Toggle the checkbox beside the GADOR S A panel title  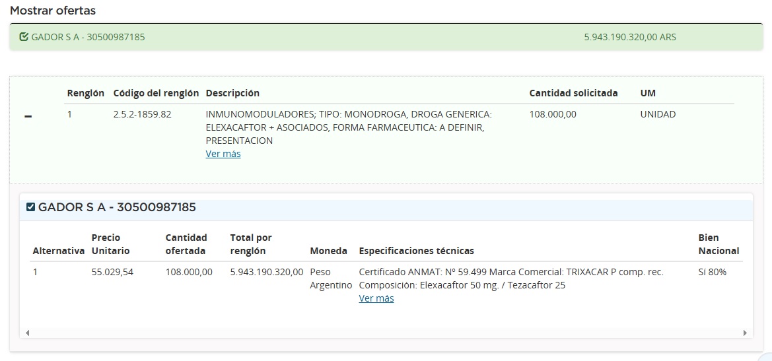pos(30,207)
